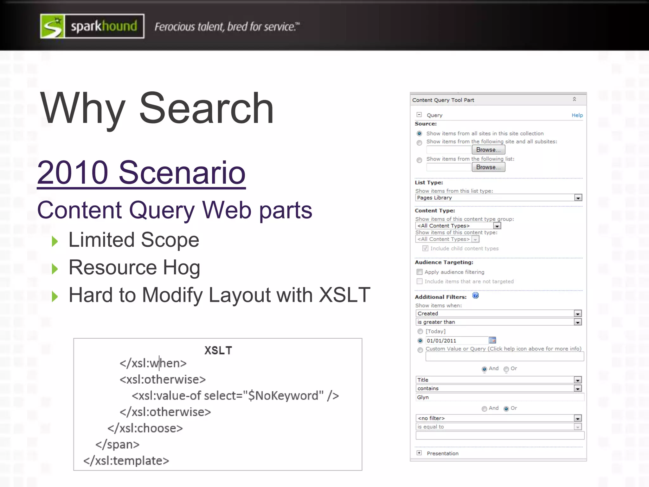This screenshot has height=487, width=649.
Task: Open the Additional Filters help icon
Action: (x=475, y=295)
